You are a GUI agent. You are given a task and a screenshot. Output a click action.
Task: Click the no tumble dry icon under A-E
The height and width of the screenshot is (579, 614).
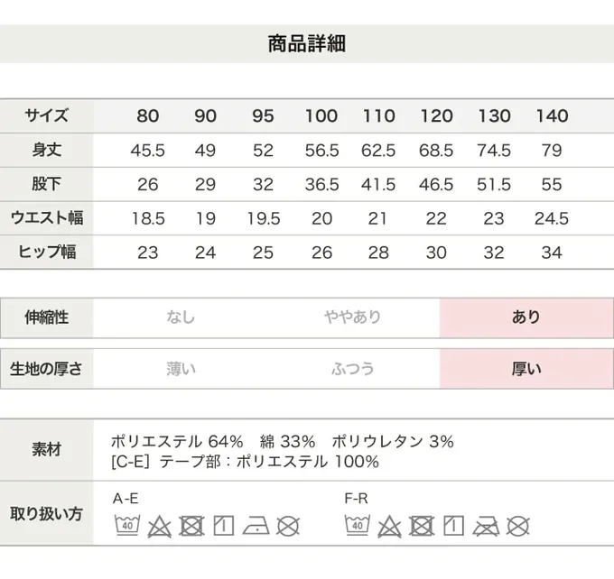(x=191, y=525)
